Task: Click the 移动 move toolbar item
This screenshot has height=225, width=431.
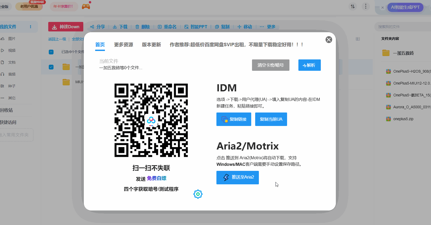Action: (x=245, y=27)
